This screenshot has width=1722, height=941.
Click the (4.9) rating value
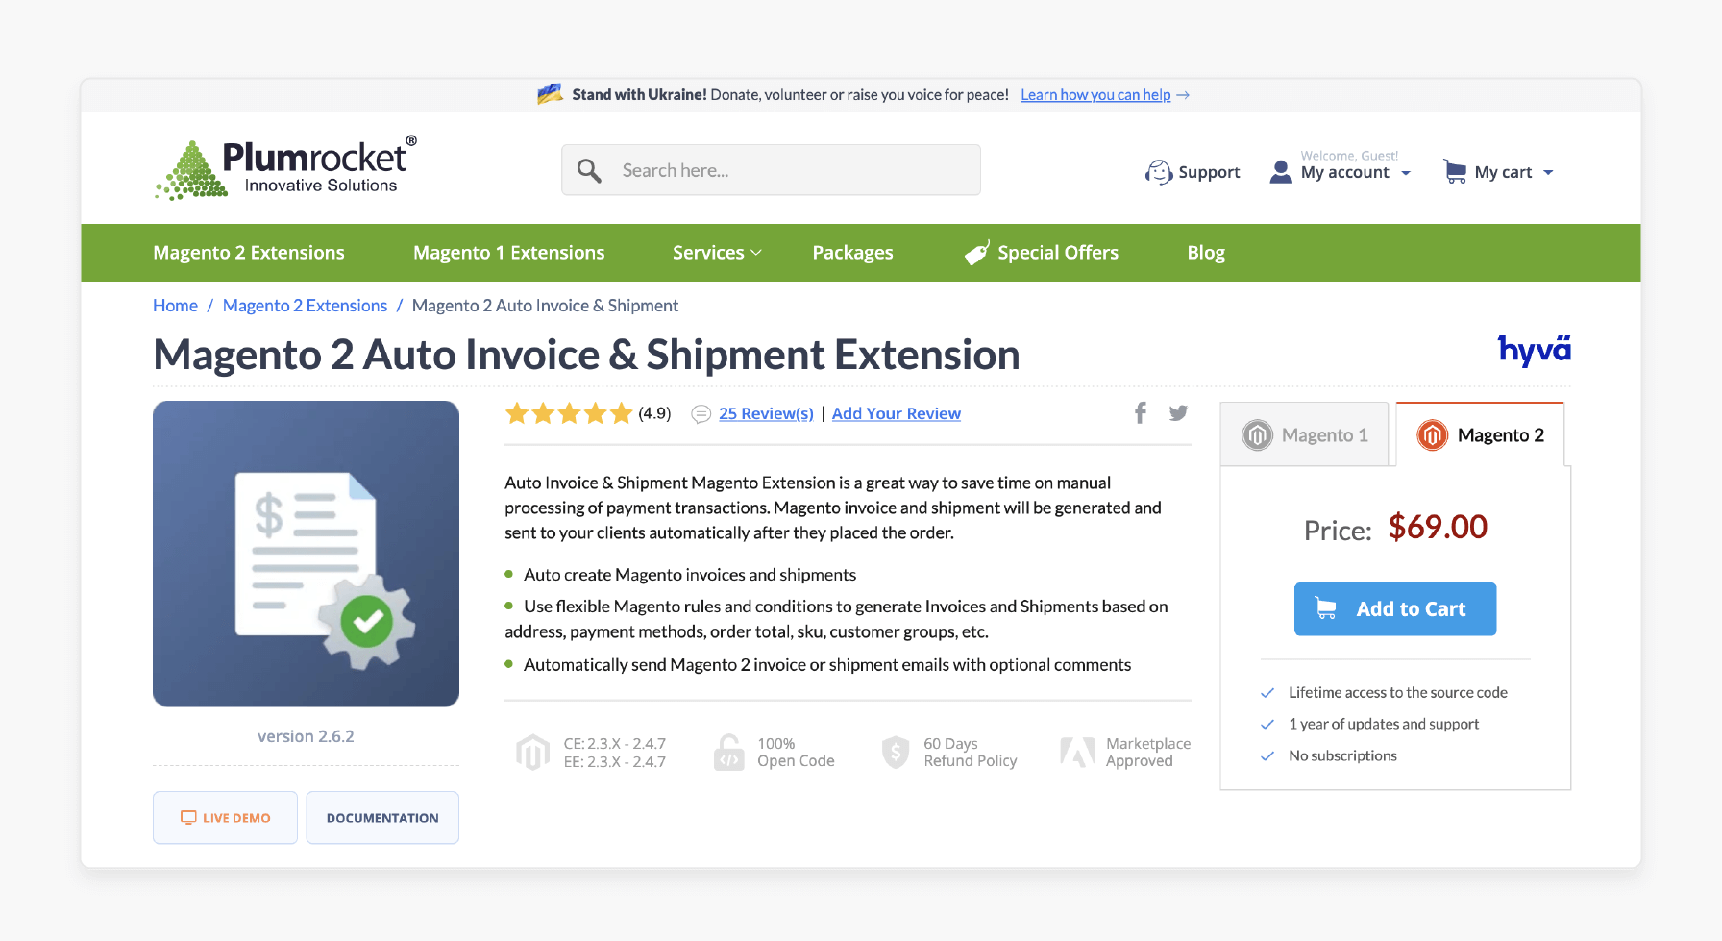(x=654, y=413)
